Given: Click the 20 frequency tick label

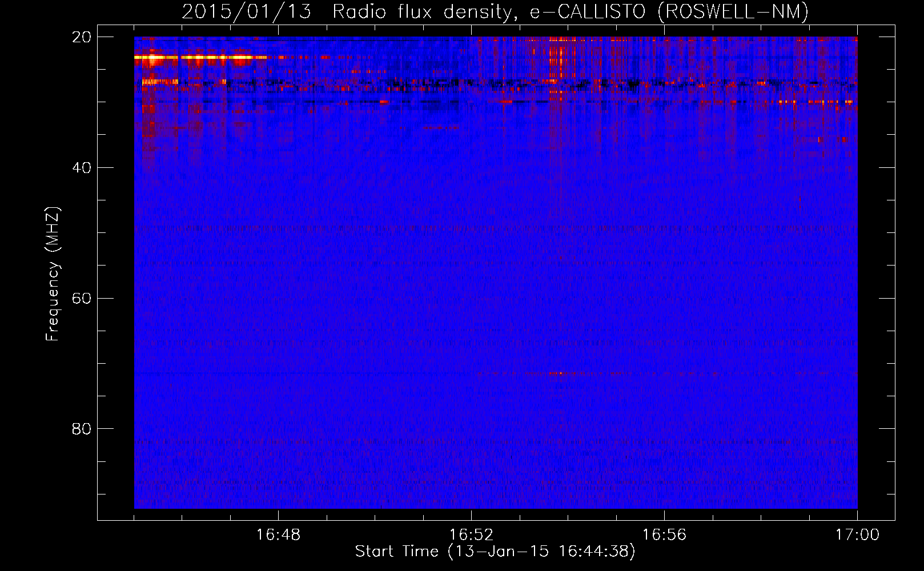Looking at the screenshot, I should click(82, 37).
